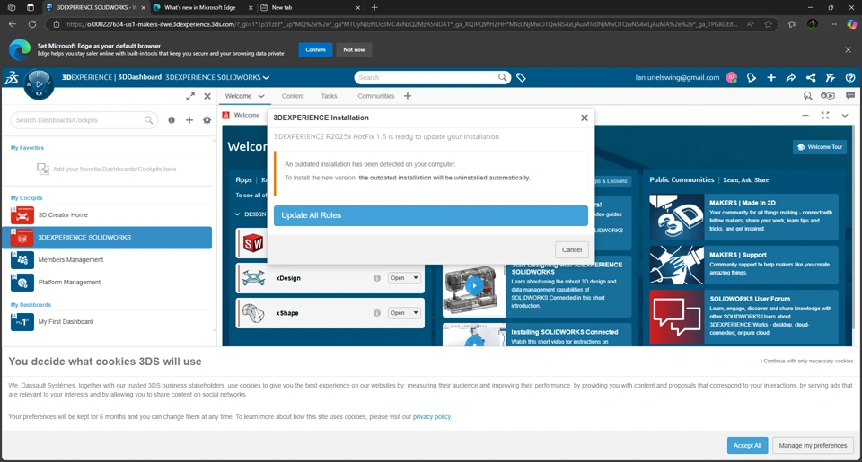Open the chat bubble icon
The height and width of the screenshot is (462, 862).
tap(850, 96)
